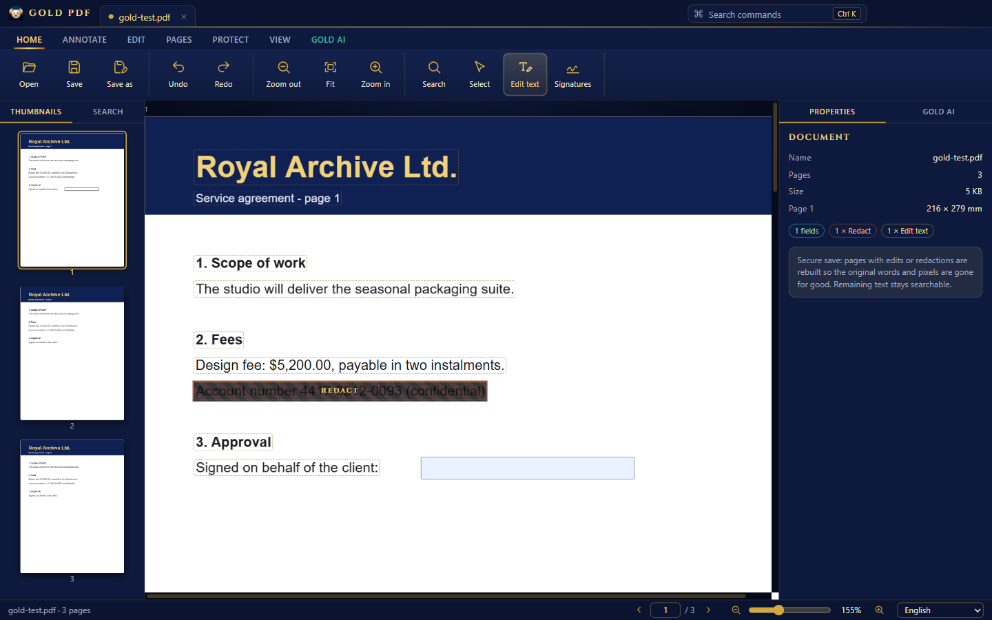Click the '1 fields' chip

[x=807, y=231]
